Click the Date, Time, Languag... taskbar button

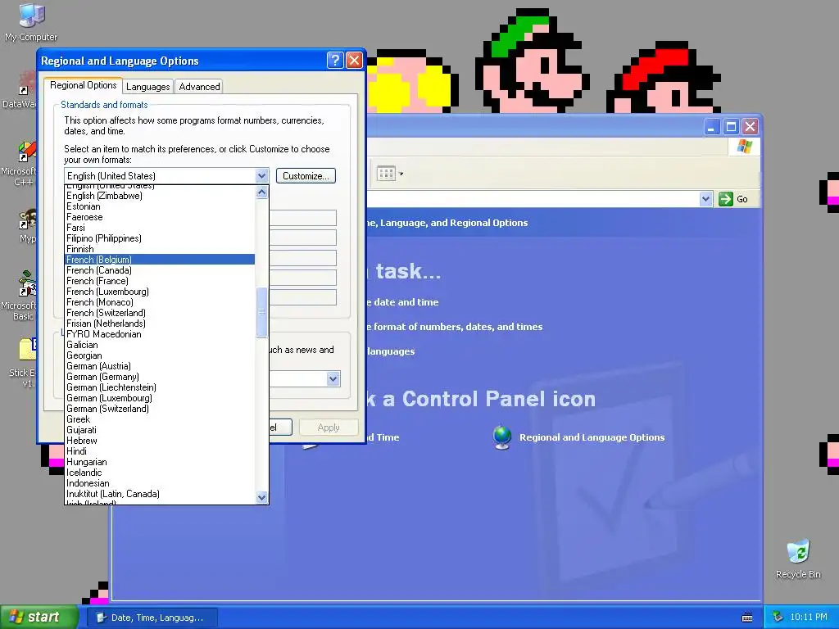point(152,618)
